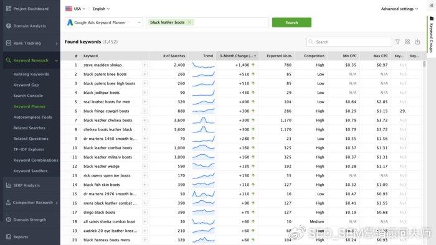436x245 pixels.
Task: Open SERP Analysis bar-chart icon
Action: click(9, 185)
